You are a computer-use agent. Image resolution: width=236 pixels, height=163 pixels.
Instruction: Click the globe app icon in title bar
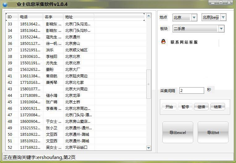[5, 5]
